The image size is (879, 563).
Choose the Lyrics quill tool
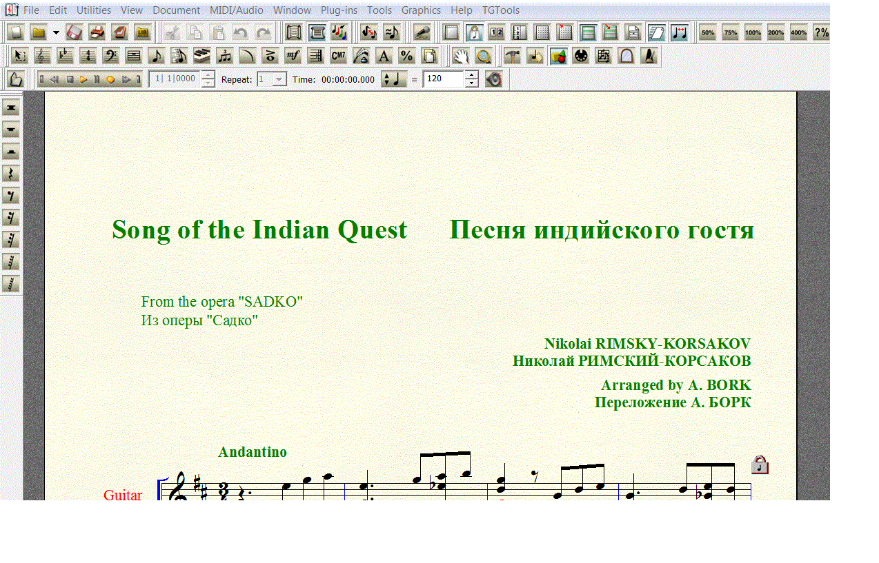362,56
